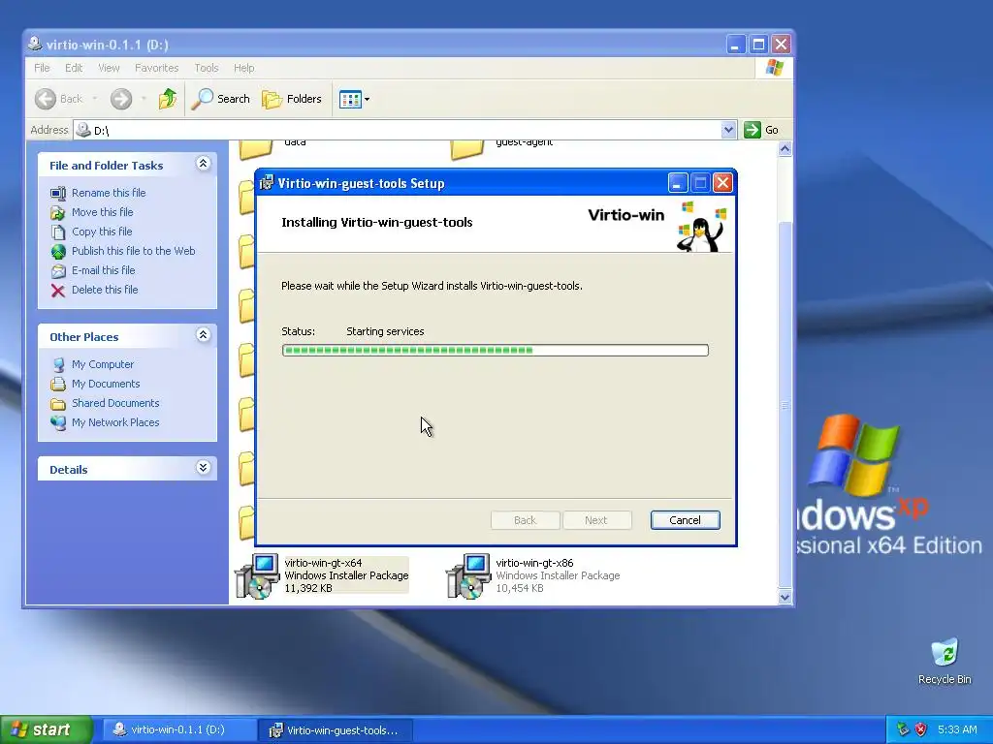
Task: Click the system clock showing 5:33 AM
Action: coord(957,729)
